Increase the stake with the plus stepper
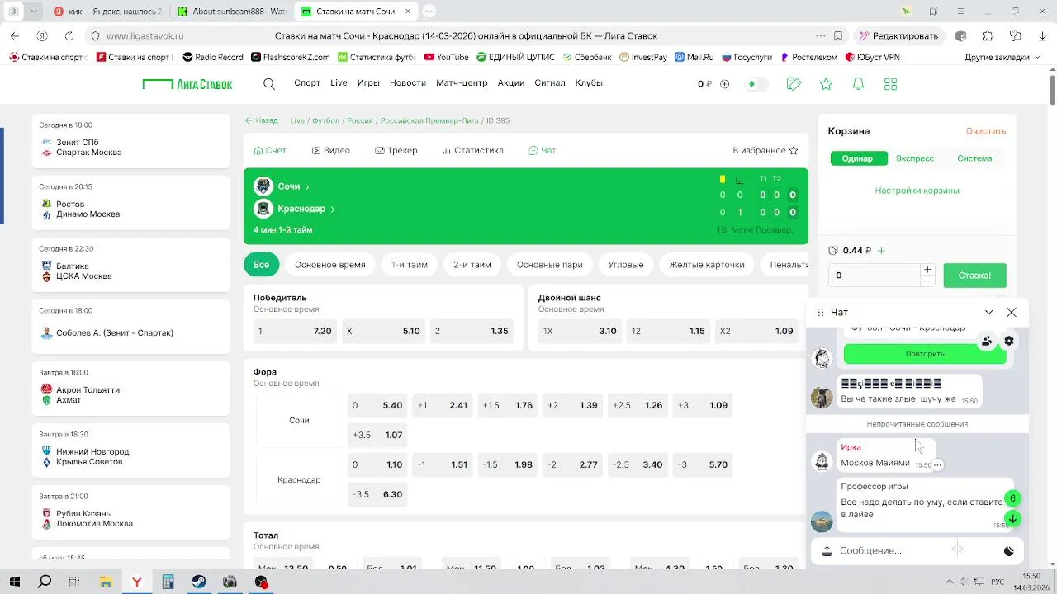The image size is (1057, 594). [x=928, y=270]
